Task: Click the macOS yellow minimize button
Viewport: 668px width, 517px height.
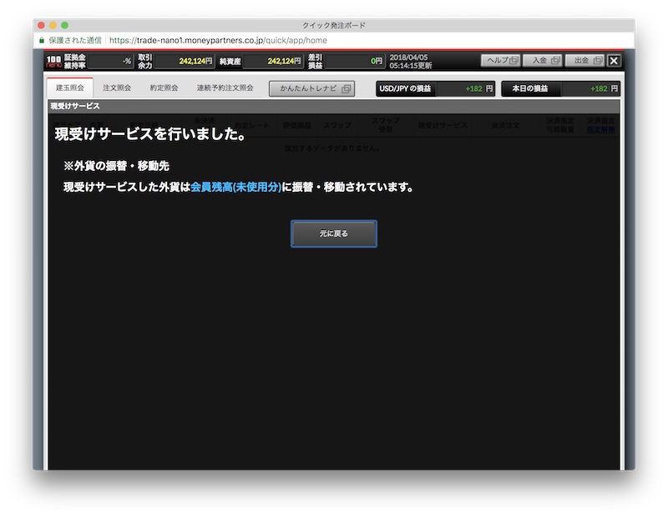Action: [x=53, y=25]
